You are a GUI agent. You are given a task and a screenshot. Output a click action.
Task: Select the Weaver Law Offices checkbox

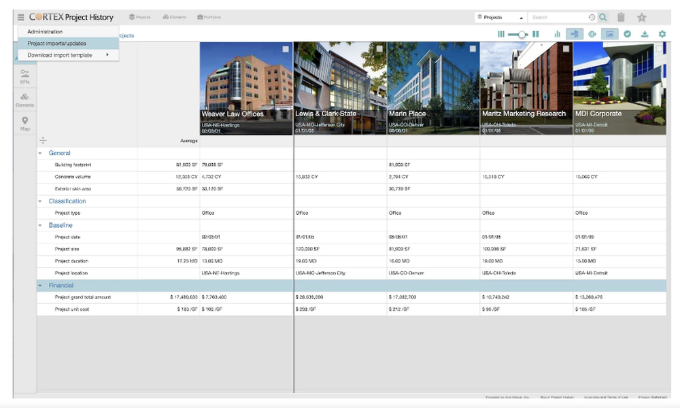(x=286, y=49)
